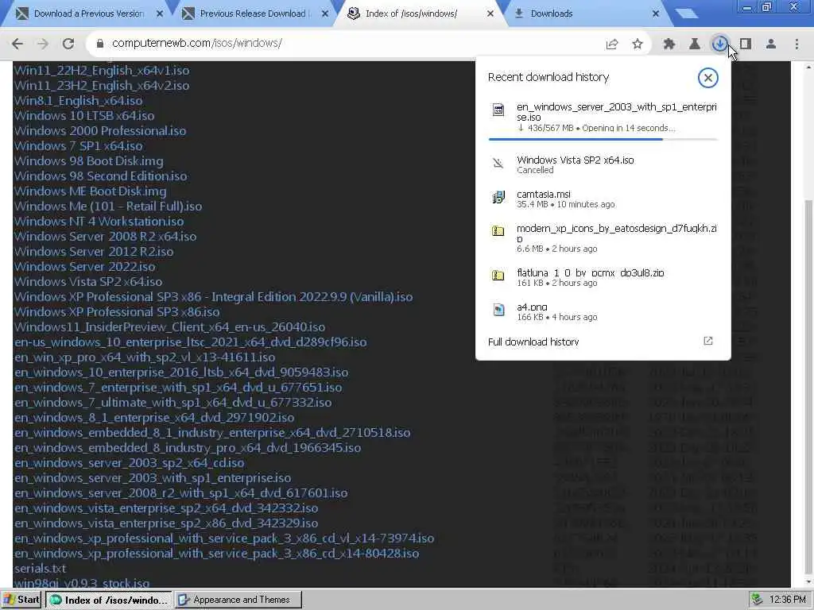814x610 pixels.
Task: Go back to previous page
Action: pyautogui.click(x=17, y=44)
